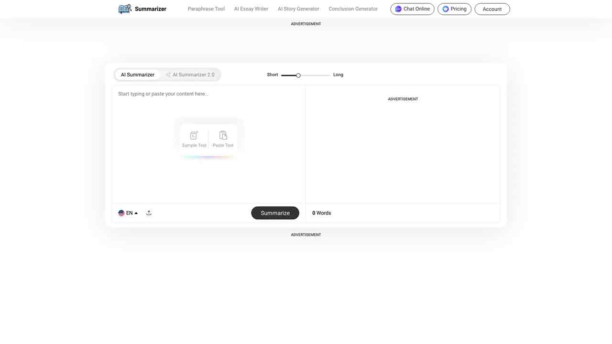
Task: Click the Sample Text icon
Action: point(194,135)
